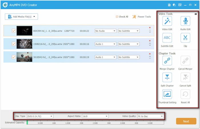Open the Clip scissors tool
Viewport: 200px width, 129px height.
pyautogui.click(x=185, y=38)
